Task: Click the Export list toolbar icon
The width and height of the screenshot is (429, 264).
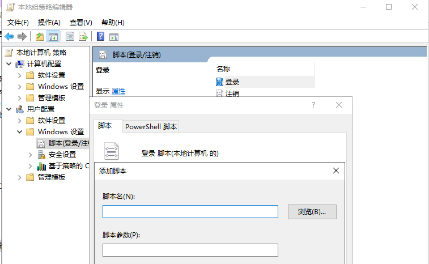Action: click(83, 37)
